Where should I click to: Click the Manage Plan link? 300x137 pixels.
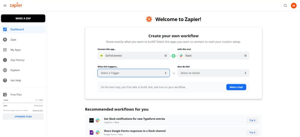coord(38,110)
